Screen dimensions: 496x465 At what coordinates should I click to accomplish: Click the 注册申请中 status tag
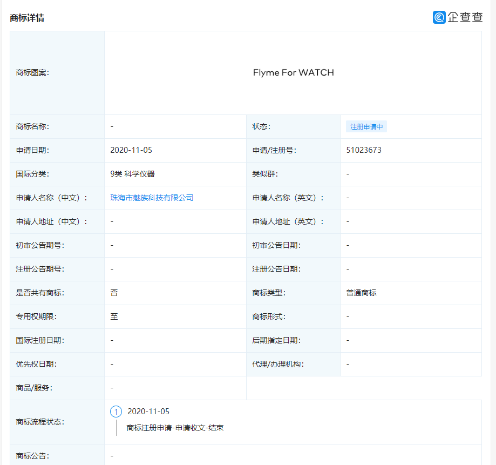[366, 126]
